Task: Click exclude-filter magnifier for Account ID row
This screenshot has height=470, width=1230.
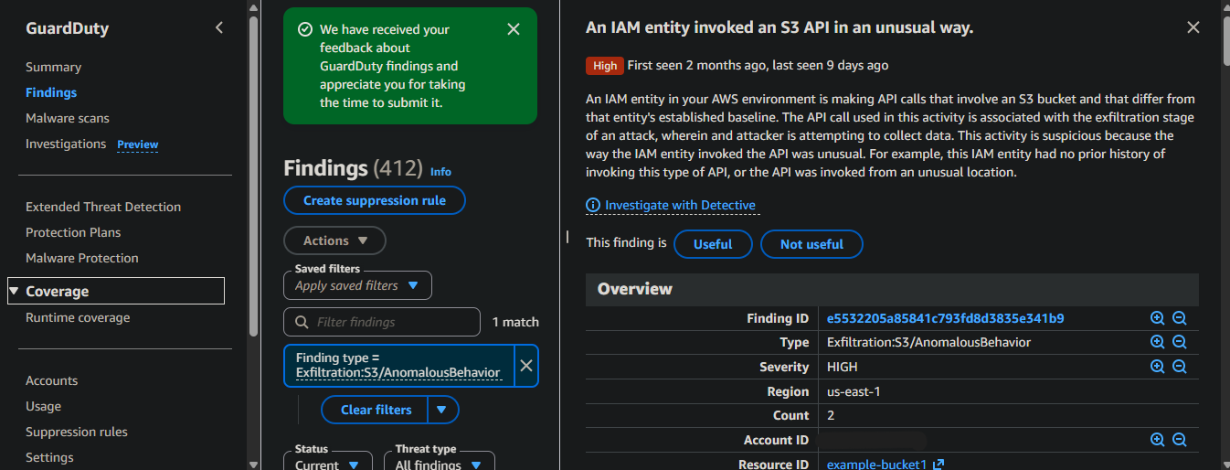Action: tap(1179, 440)
